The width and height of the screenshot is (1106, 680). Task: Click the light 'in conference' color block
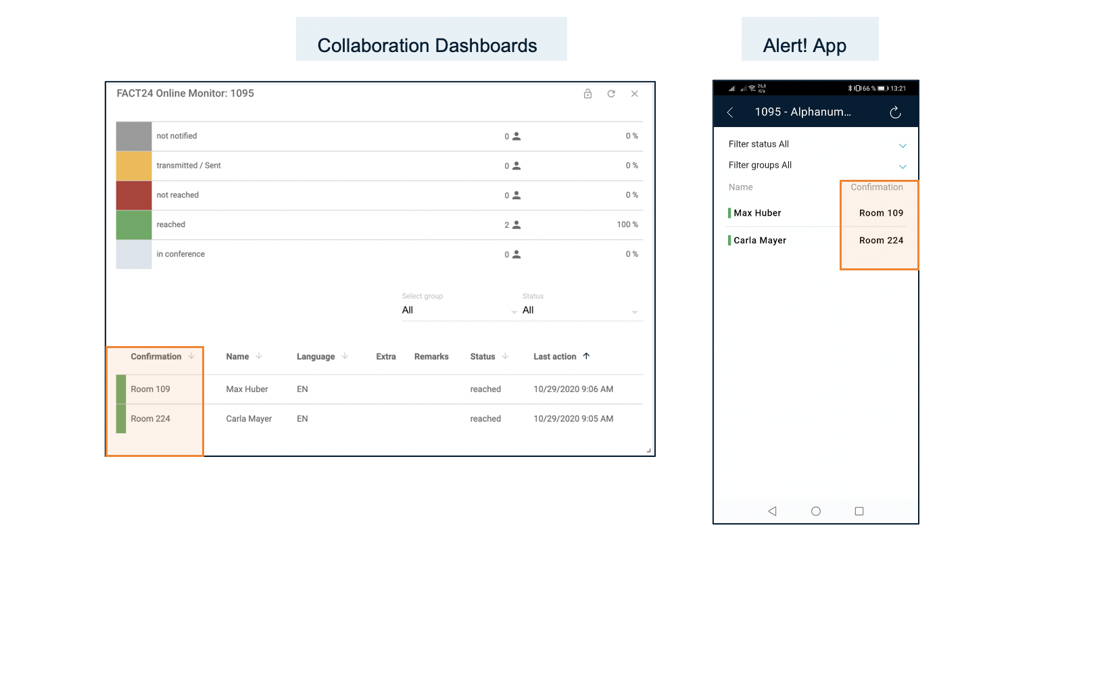click(x=134, y=254)
